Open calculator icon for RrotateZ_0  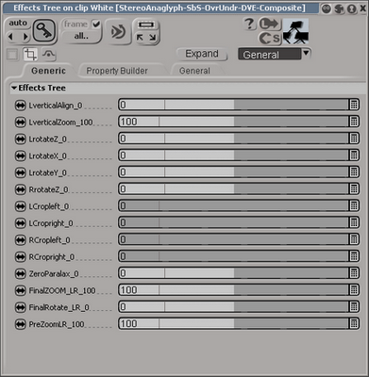[354, 188]
